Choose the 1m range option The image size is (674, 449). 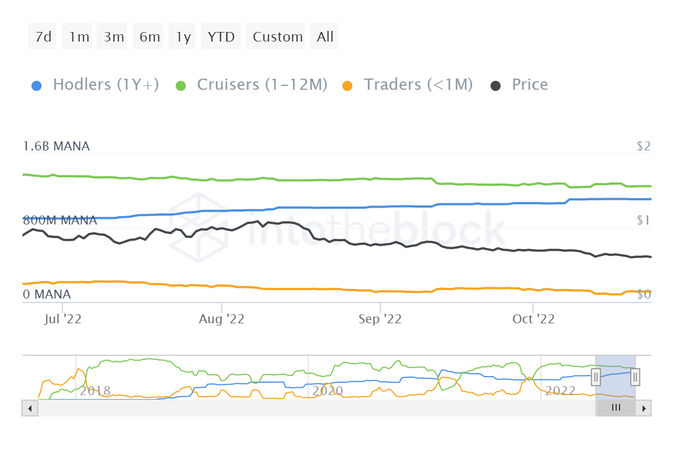point(79,37)
